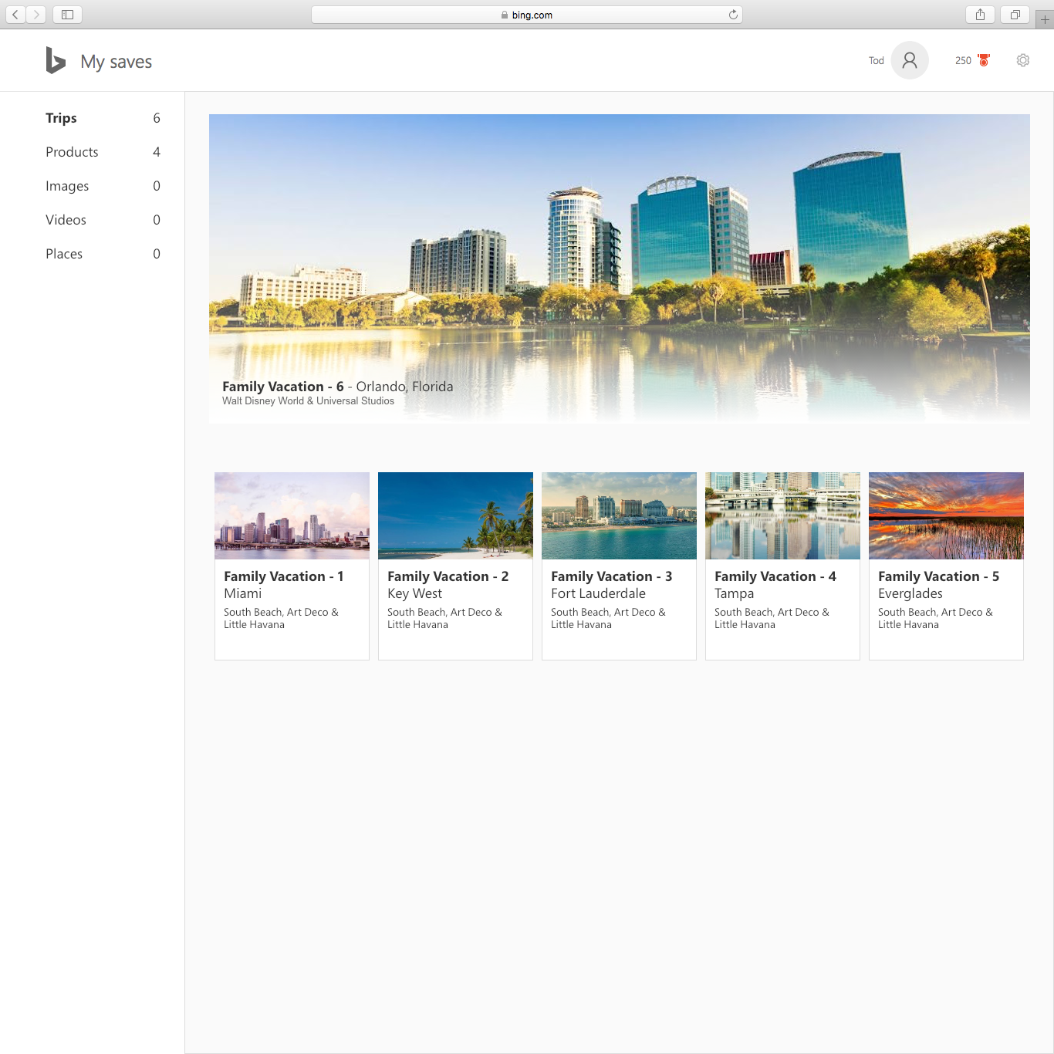Click the Trips count of 6
Viewport: 1054px width, 1054px height.
[157, 118]
